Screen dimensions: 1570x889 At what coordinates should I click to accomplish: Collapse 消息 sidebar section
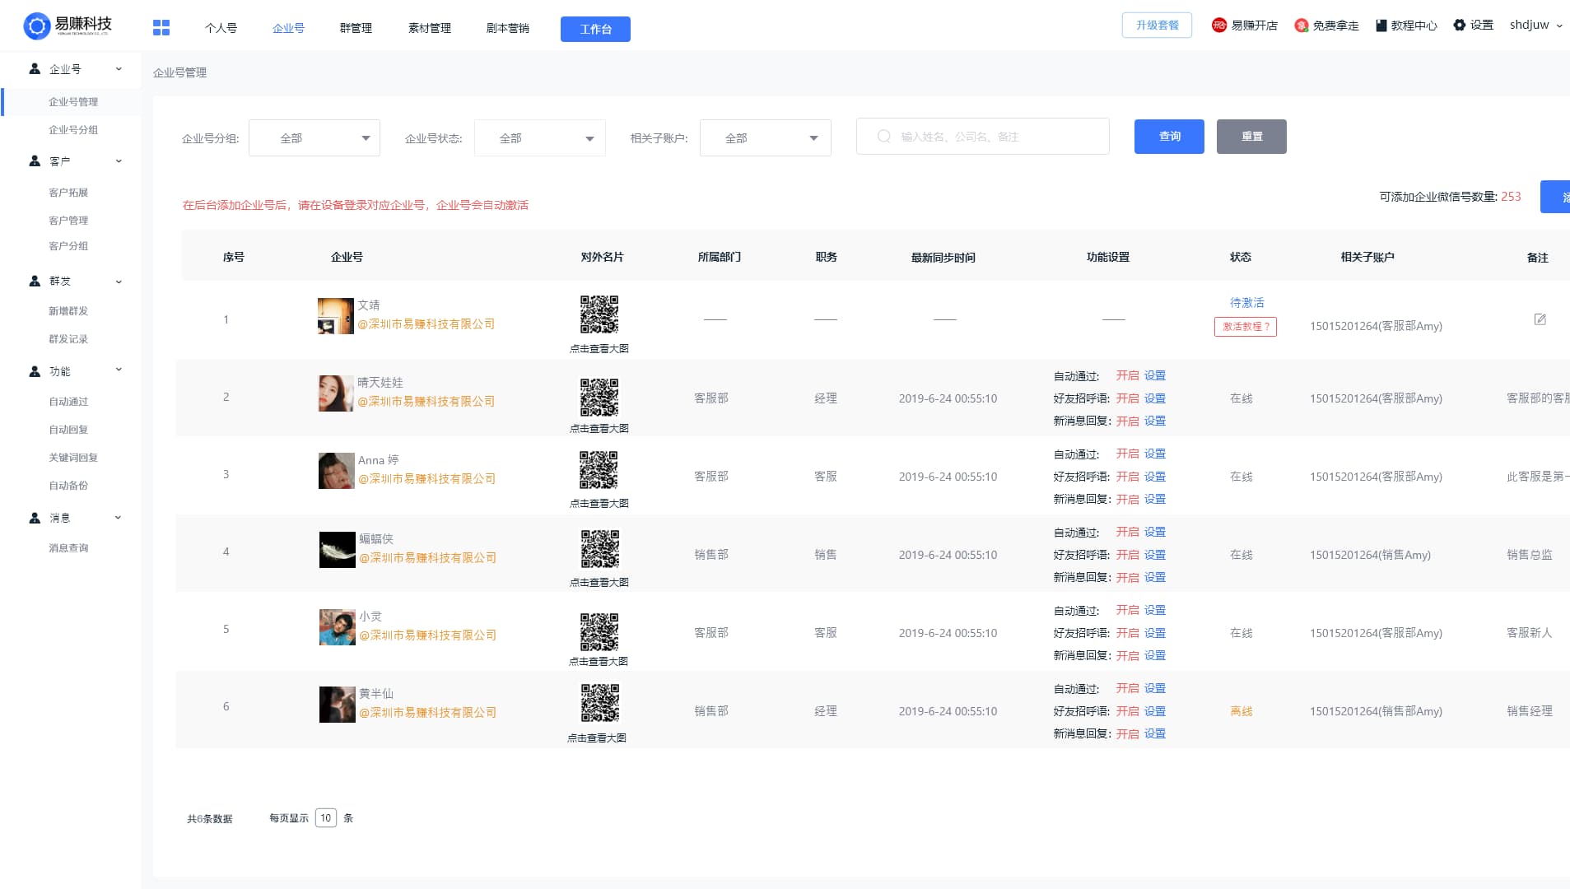[x=118, y=518]
